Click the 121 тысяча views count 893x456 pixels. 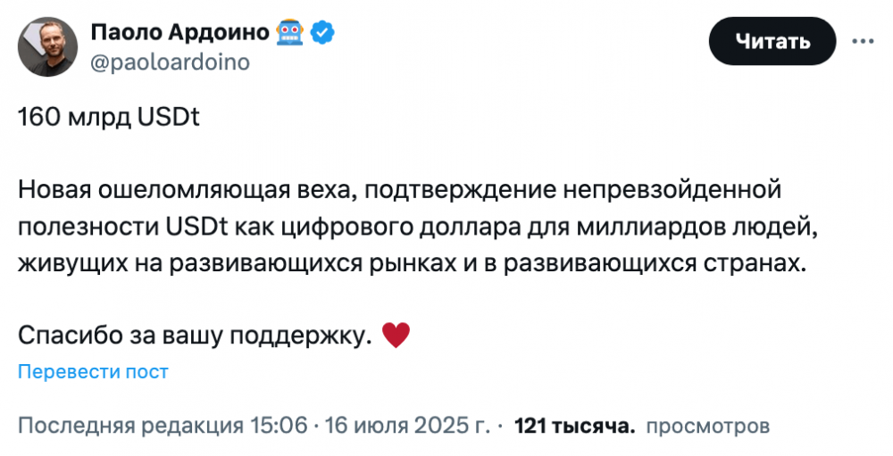click(x=574, y=426)
